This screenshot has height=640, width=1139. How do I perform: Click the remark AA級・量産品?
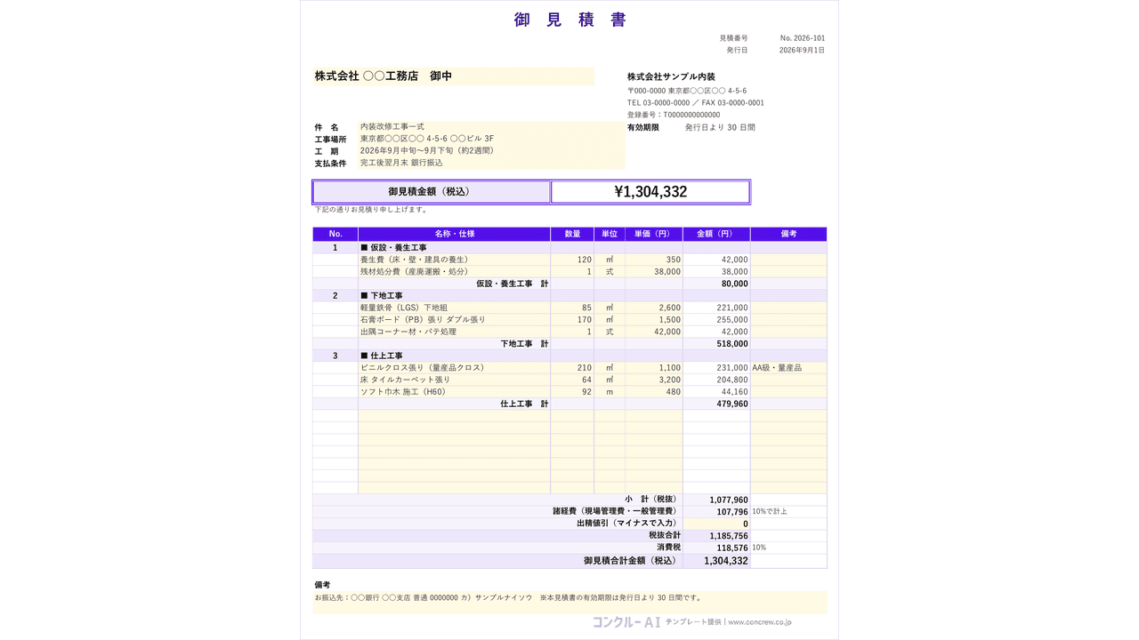[788, 368]
